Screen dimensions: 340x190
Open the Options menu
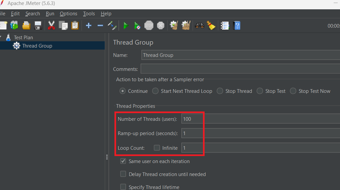[69, 14]
